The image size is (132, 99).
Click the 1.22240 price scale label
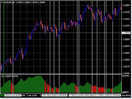click(x=126, y=12)
